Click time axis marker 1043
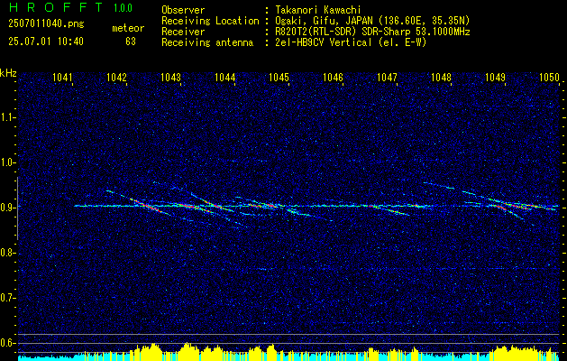The width and height of the screenshot is (567, 361). 170,77
